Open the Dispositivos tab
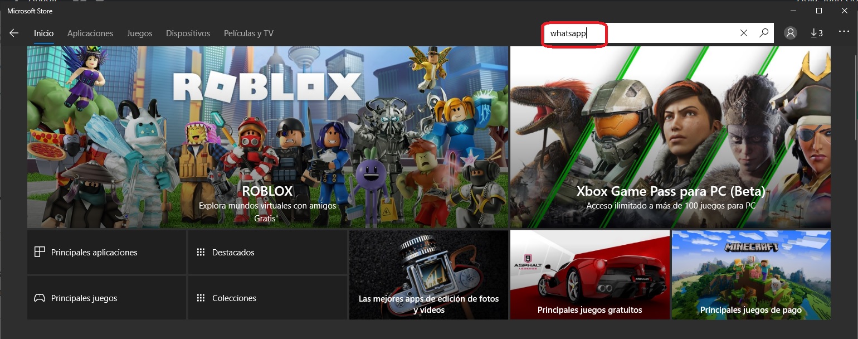The height and width of the screenshot is (339, 858). [188, 33]
